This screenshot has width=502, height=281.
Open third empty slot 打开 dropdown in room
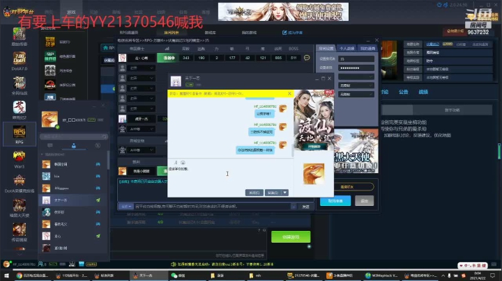click(x=142, y=88)
